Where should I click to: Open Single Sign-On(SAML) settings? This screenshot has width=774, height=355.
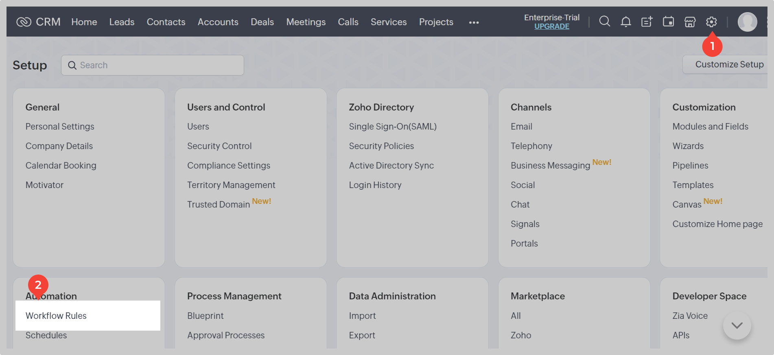(392, 126)
